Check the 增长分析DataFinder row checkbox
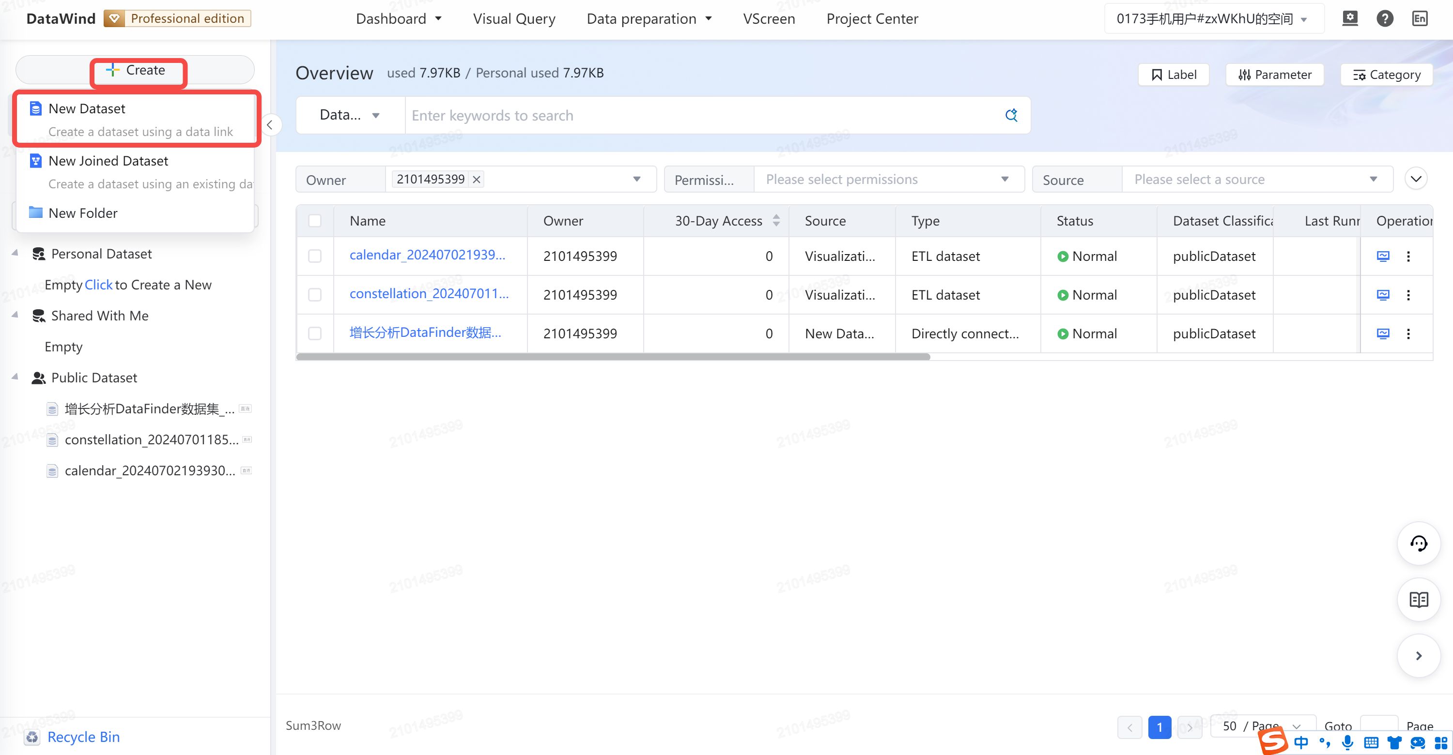Image resolution: width=1453 pixels, height=755 pixels. [x=315, y=333]
